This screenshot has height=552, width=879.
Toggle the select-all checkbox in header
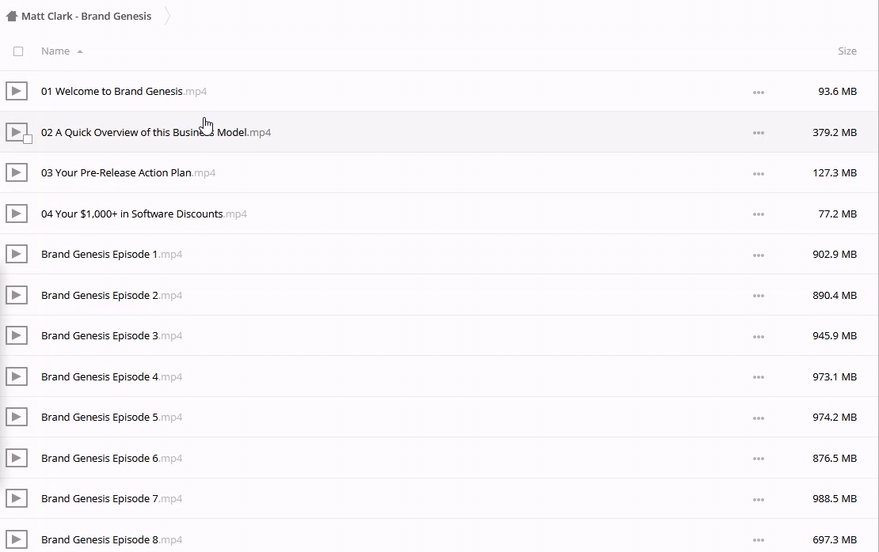[18, 51]
